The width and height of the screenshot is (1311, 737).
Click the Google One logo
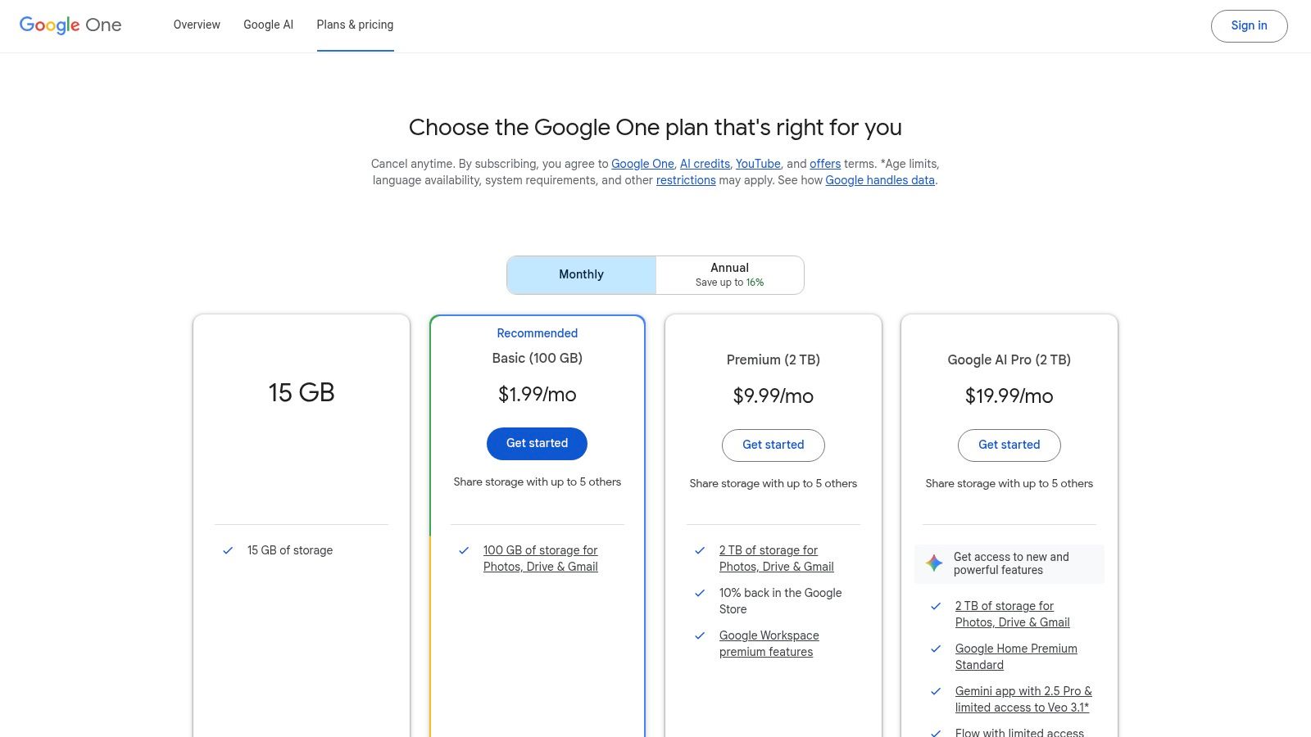(x=70, y=25)
